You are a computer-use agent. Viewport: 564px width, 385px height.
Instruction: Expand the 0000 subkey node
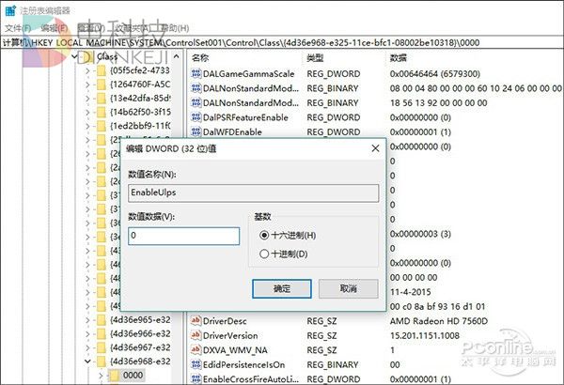(101, 376)
